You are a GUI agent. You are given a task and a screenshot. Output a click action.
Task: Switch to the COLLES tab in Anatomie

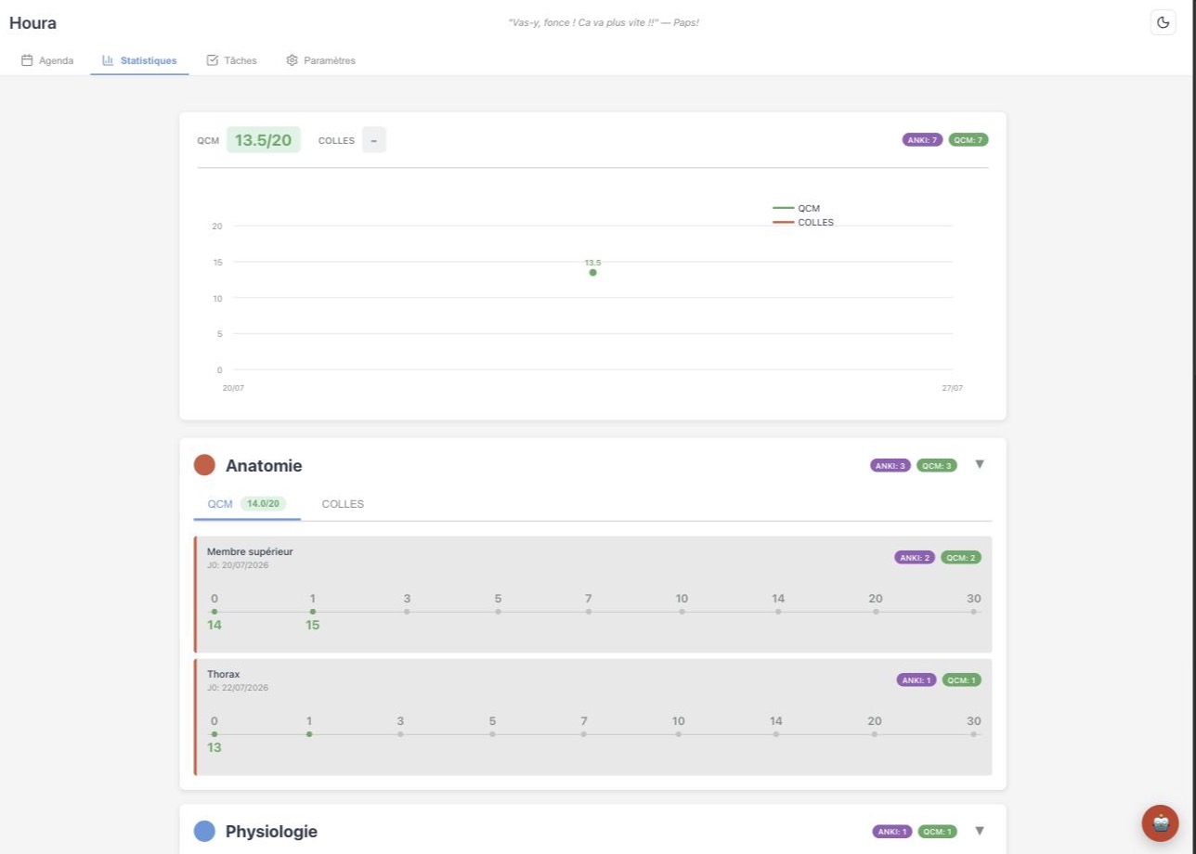point(343,504)
